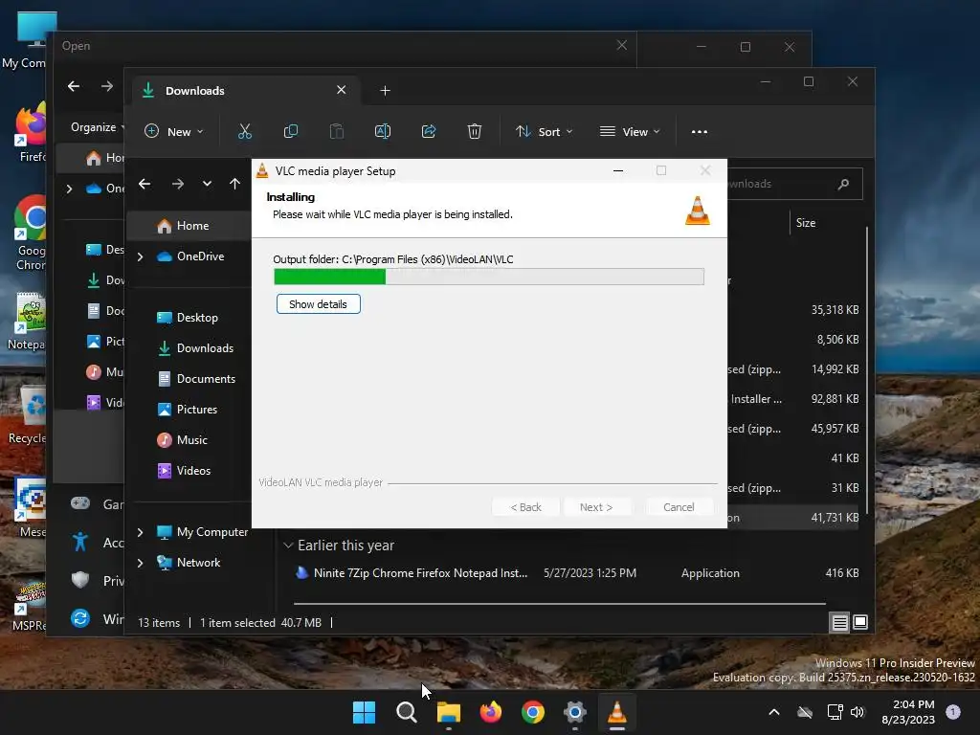Select Downloads in navigation pane
Screen dimensions: 980x735
pos(189,348)
